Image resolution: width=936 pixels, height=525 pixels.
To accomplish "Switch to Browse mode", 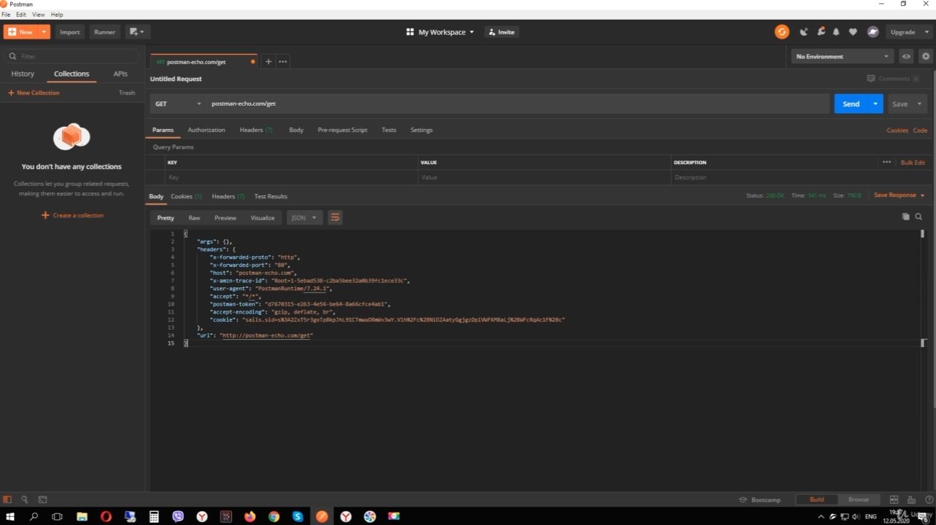I will pos(859,499).
